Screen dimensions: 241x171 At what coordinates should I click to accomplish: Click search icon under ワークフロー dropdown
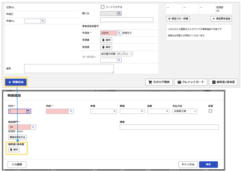119,60
